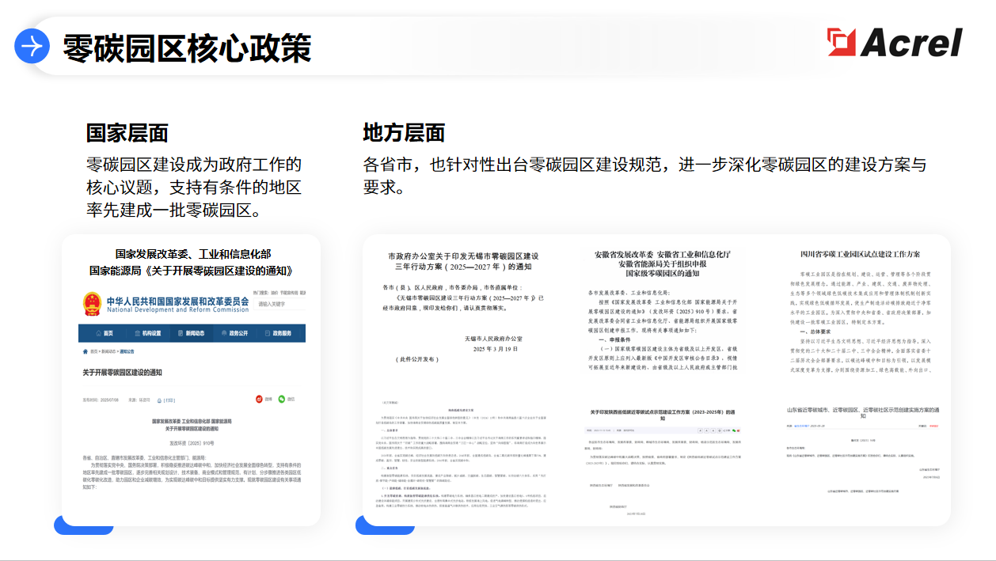Click the largest A font-size icon on the Shaanxi notice toolbar
The width and height of the screenshot is (996, 561).
(700, 430)
